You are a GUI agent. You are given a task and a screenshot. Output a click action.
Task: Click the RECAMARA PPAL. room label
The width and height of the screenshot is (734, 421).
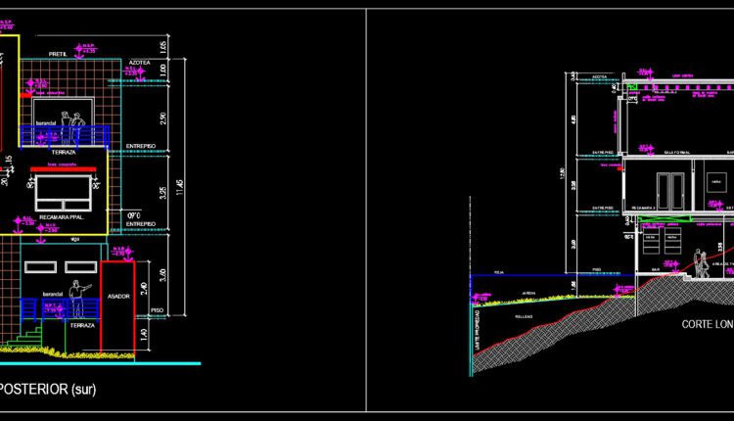pyautogui.click(x=62, y=217)
